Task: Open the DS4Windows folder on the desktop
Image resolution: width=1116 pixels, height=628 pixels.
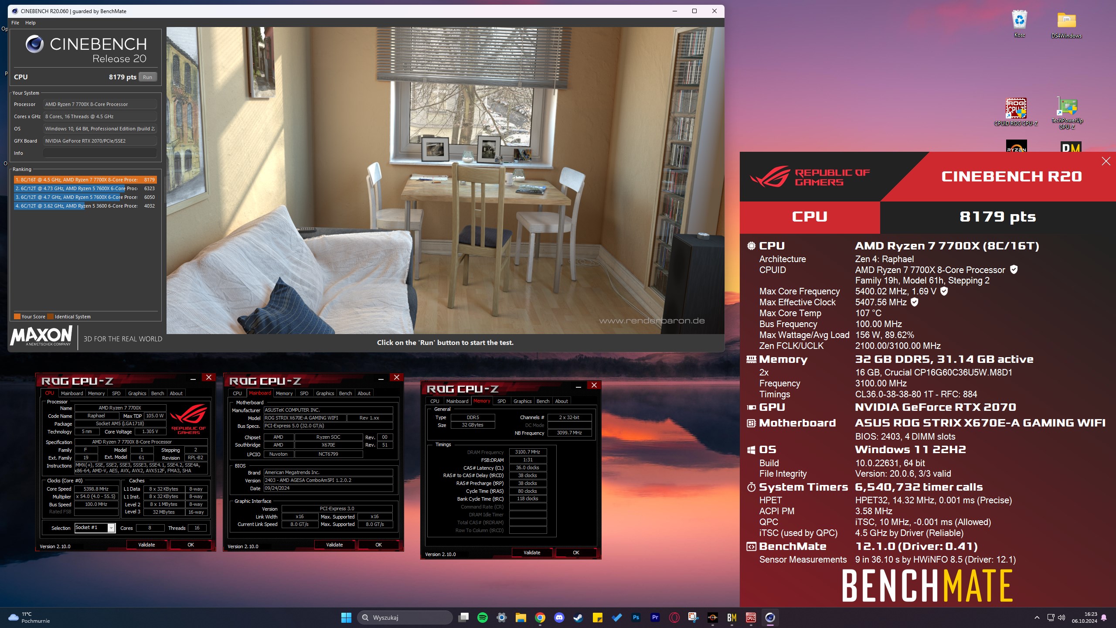Action: point(1066,24)
